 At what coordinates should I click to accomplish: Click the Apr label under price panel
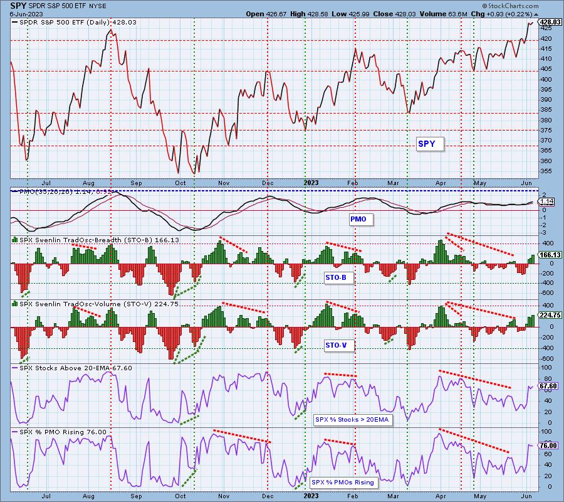point(441,183)
